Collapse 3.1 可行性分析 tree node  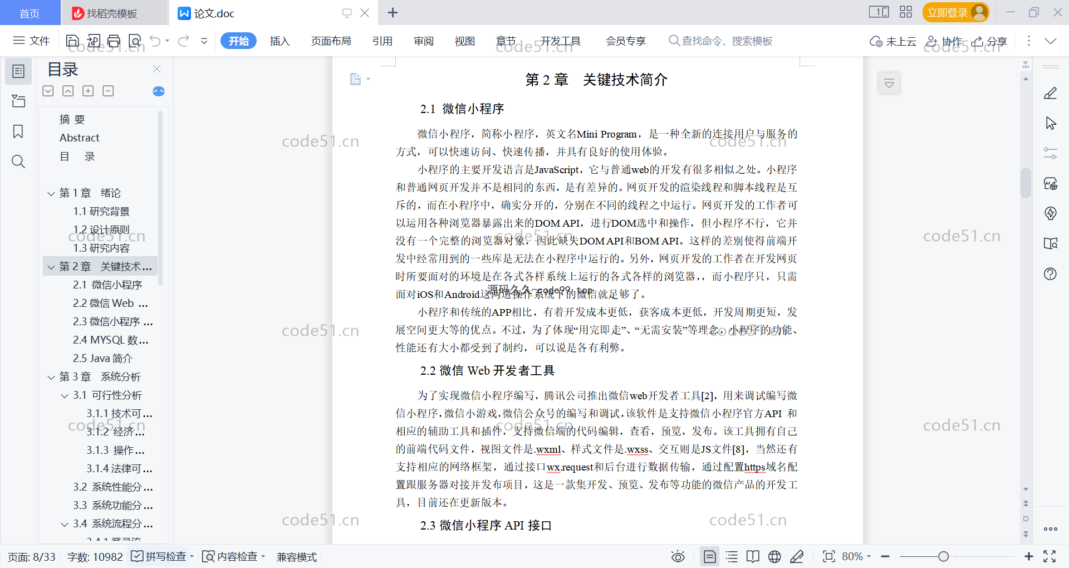point(65,395)
